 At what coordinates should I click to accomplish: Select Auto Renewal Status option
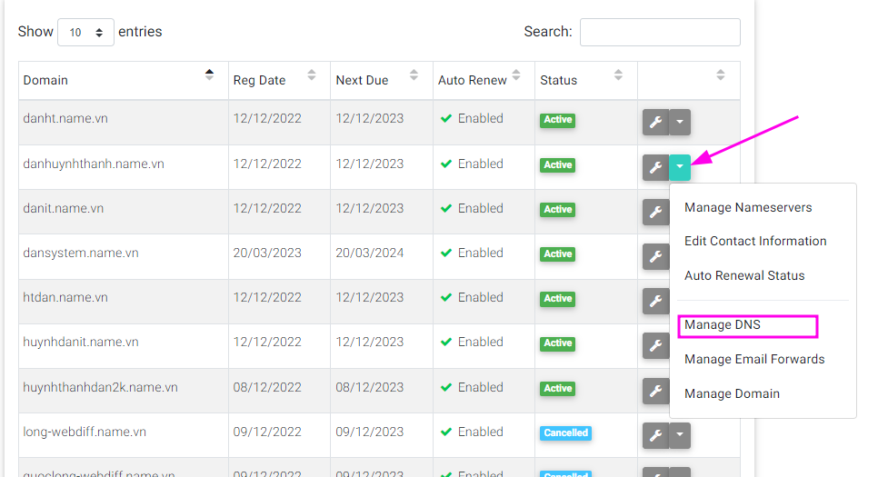tap(744, 275)
